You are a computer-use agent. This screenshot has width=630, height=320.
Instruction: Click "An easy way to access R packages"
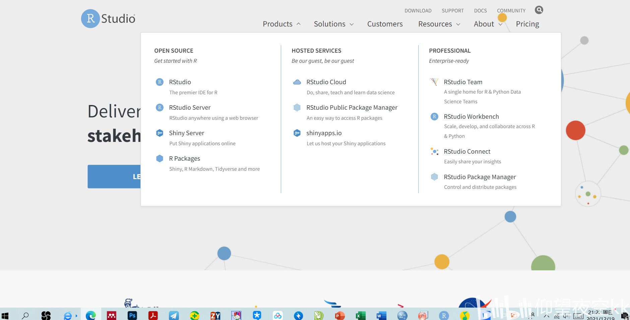pos(344,118)
